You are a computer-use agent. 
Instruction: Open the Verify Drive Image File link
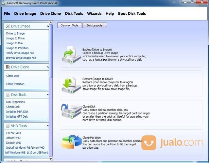20,53
